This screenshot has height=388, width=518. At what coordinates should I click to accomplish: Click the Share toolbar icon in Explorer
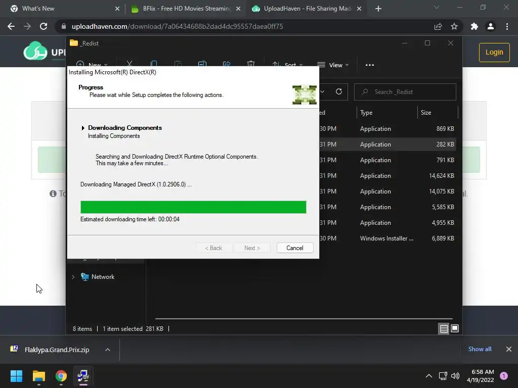pos(227,64)
